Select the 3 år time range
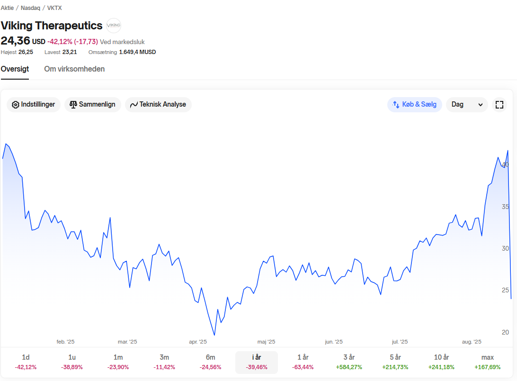This screenshot has width=517, height=381. pyautogui.click(x=349, y=362)
